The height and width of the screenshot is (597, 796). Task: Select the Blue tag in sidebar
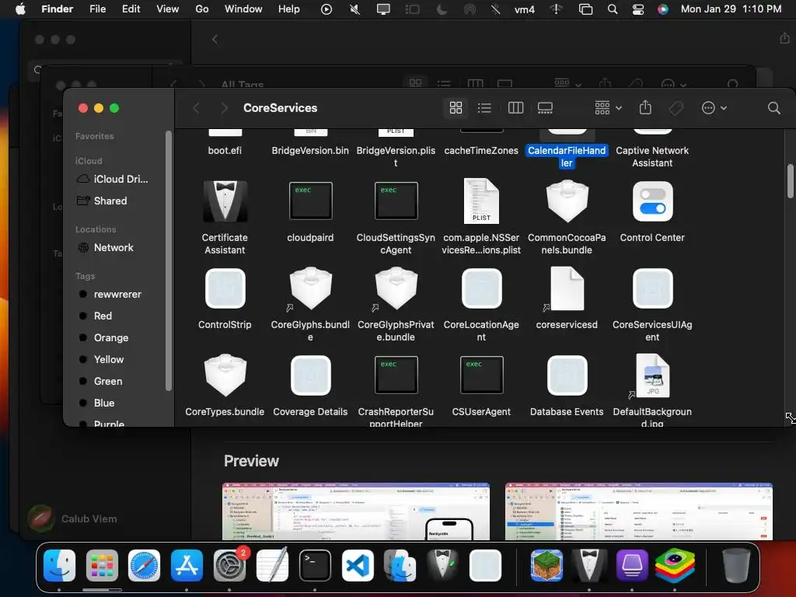click(x=120, y=403)
